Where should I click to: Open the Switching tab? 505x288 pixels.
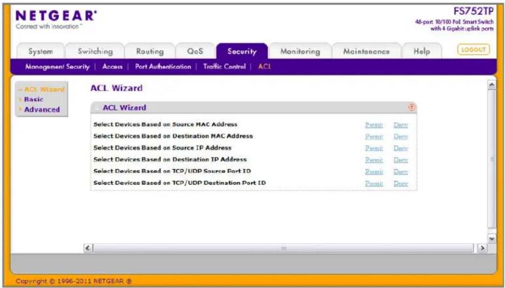point(95,51)
